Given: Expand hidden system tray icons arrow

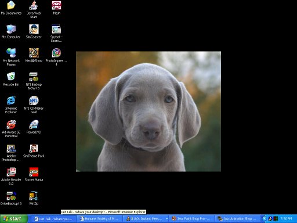Looking at the screenshot, I should click(x=265, y=219).
